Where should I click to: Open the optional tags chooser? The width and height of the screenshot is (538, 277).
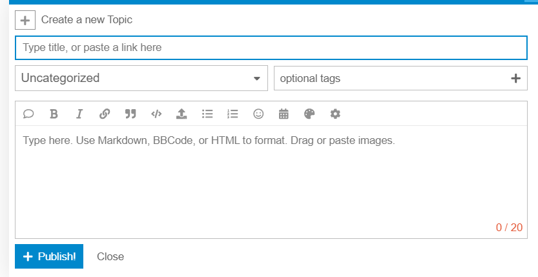pyautogui.click(x=400, y=78)
